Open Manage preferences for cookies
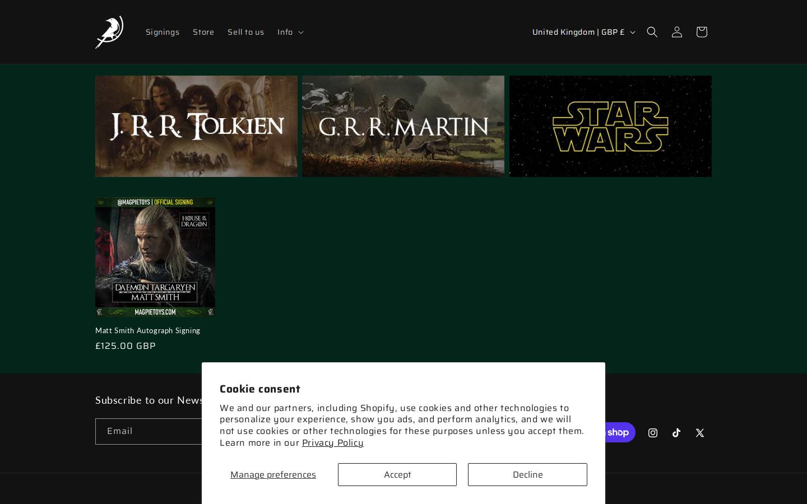 coord(273,474)
